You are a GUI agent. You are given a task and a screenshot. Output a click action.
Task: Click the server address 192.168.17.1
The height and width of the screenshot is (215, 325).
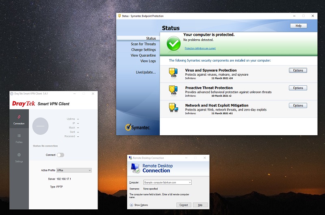64,179
